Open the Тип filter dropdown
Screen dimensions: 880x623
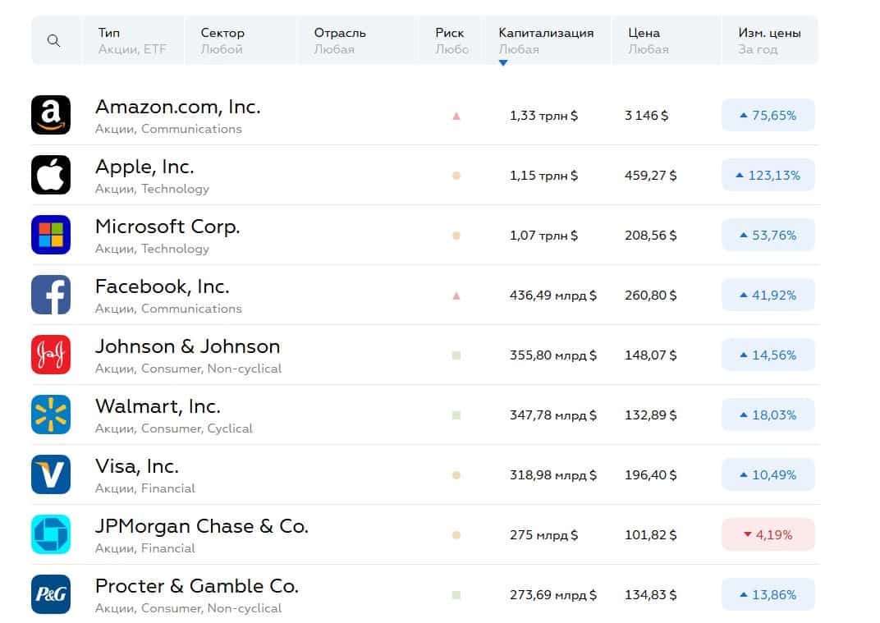click(x=132, y=41)
